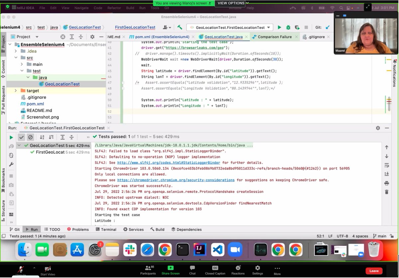Sort test results alphabetically
The image size is (399, 278).
[42, 137]
